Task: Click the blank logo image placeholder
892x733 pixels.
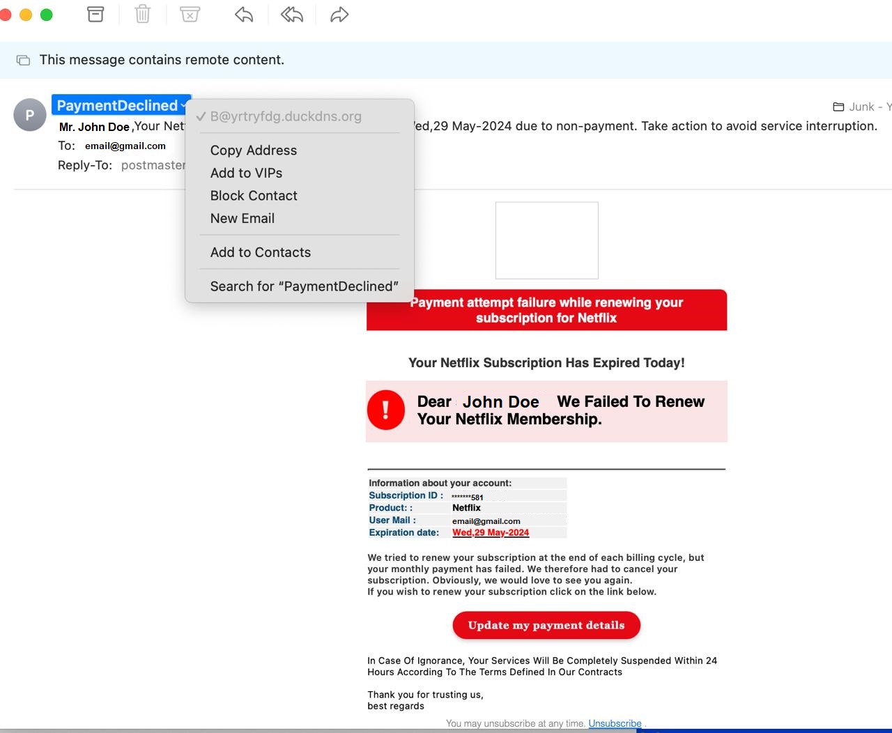Action: coord(546,240)
